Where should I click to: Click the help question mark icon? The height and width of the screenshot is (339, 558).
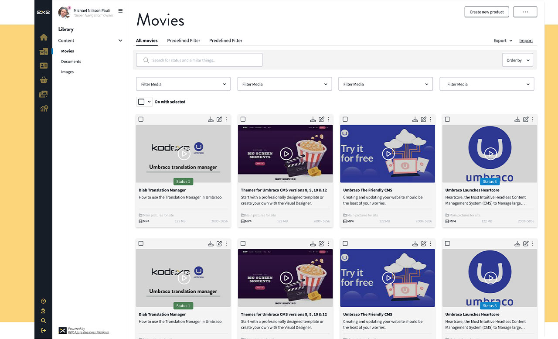43,301
